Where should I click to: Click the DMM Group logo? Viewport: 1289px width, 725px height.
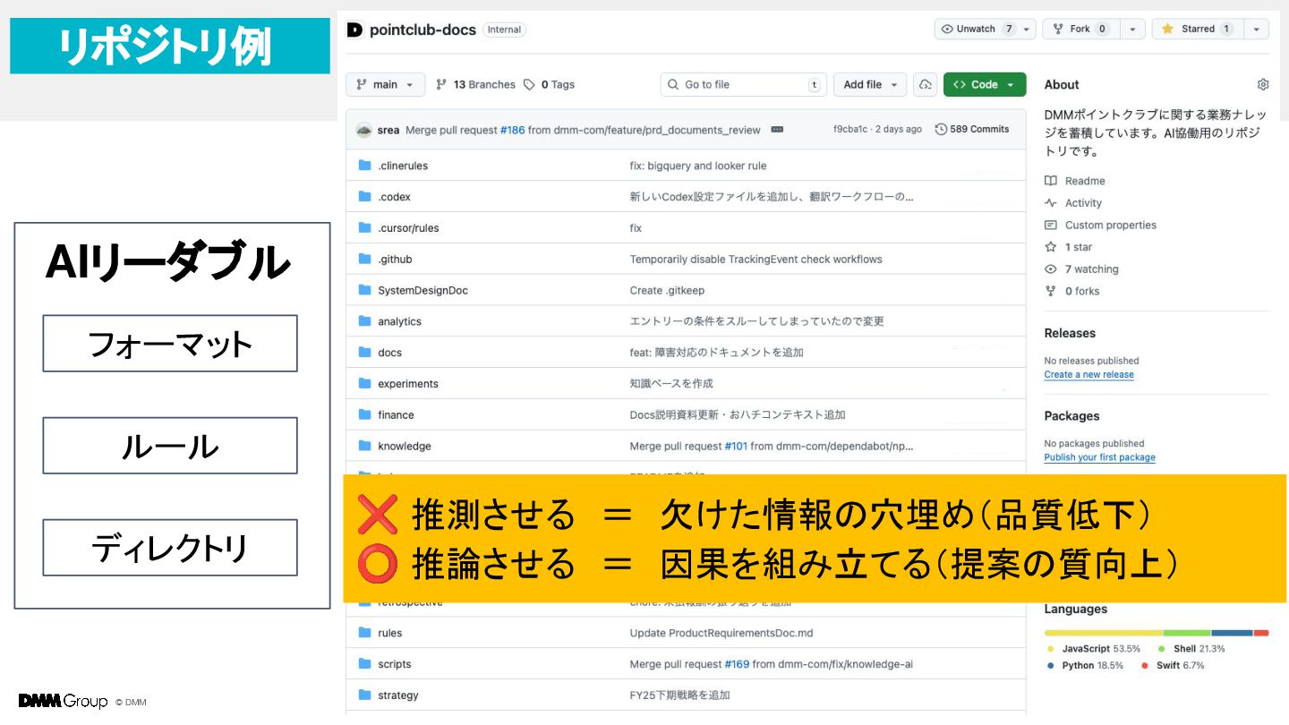[63, 701]
